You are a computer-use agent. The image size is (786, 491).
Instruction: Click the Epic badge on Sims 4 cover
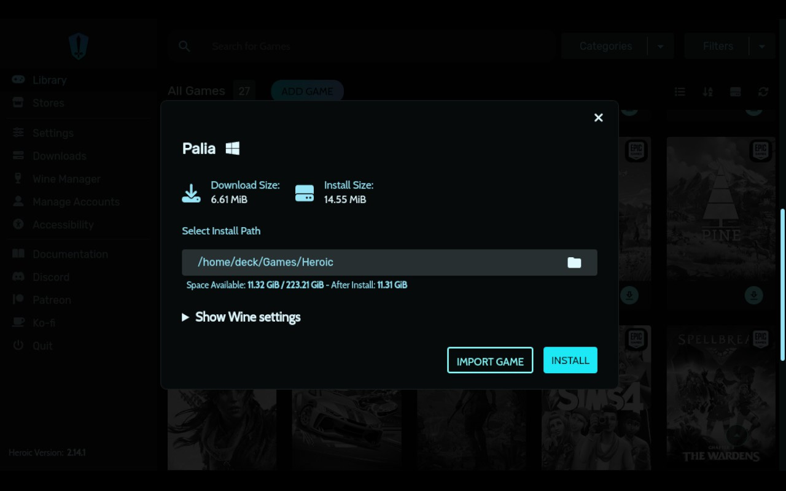tap(636, 339)
